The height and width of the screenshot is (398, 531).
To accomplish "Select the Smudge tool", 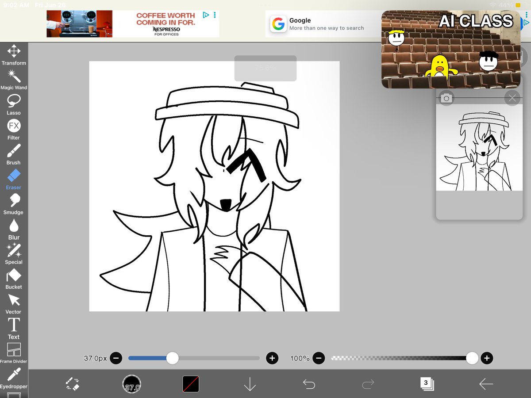I will (x=14, y=204).
